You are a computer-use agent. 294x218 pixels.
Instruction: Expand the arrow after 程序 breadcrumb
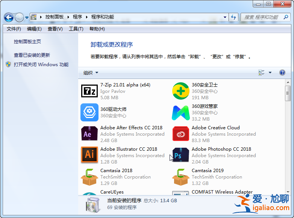pos(86,17)
